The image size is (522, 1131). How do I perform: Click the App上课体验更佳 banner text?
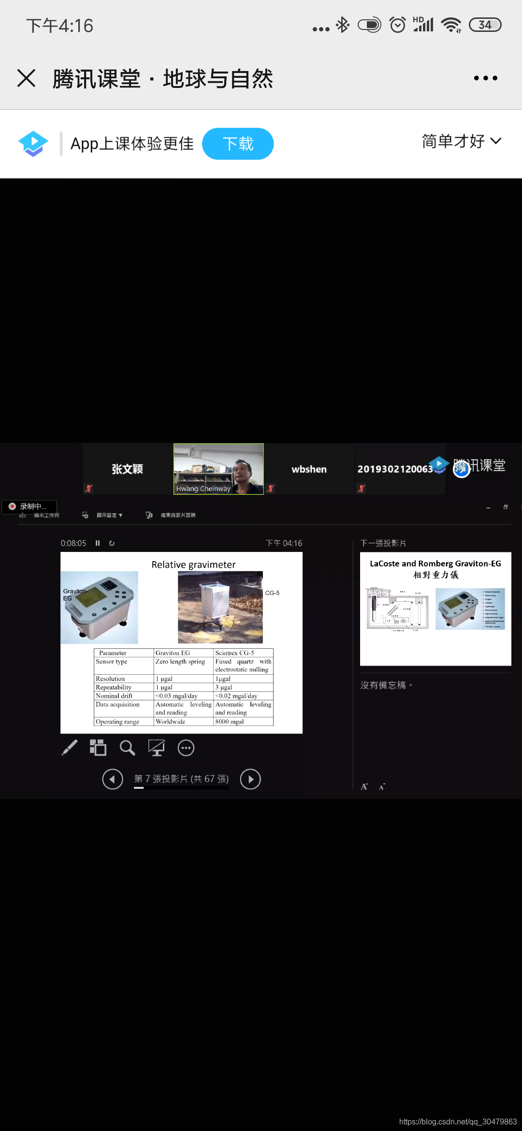132,144
